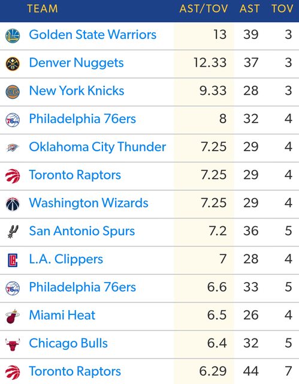The height and width of the screenshot is (384, 299).
Task: Sort by the AST column header
Action: coord(249,9)
